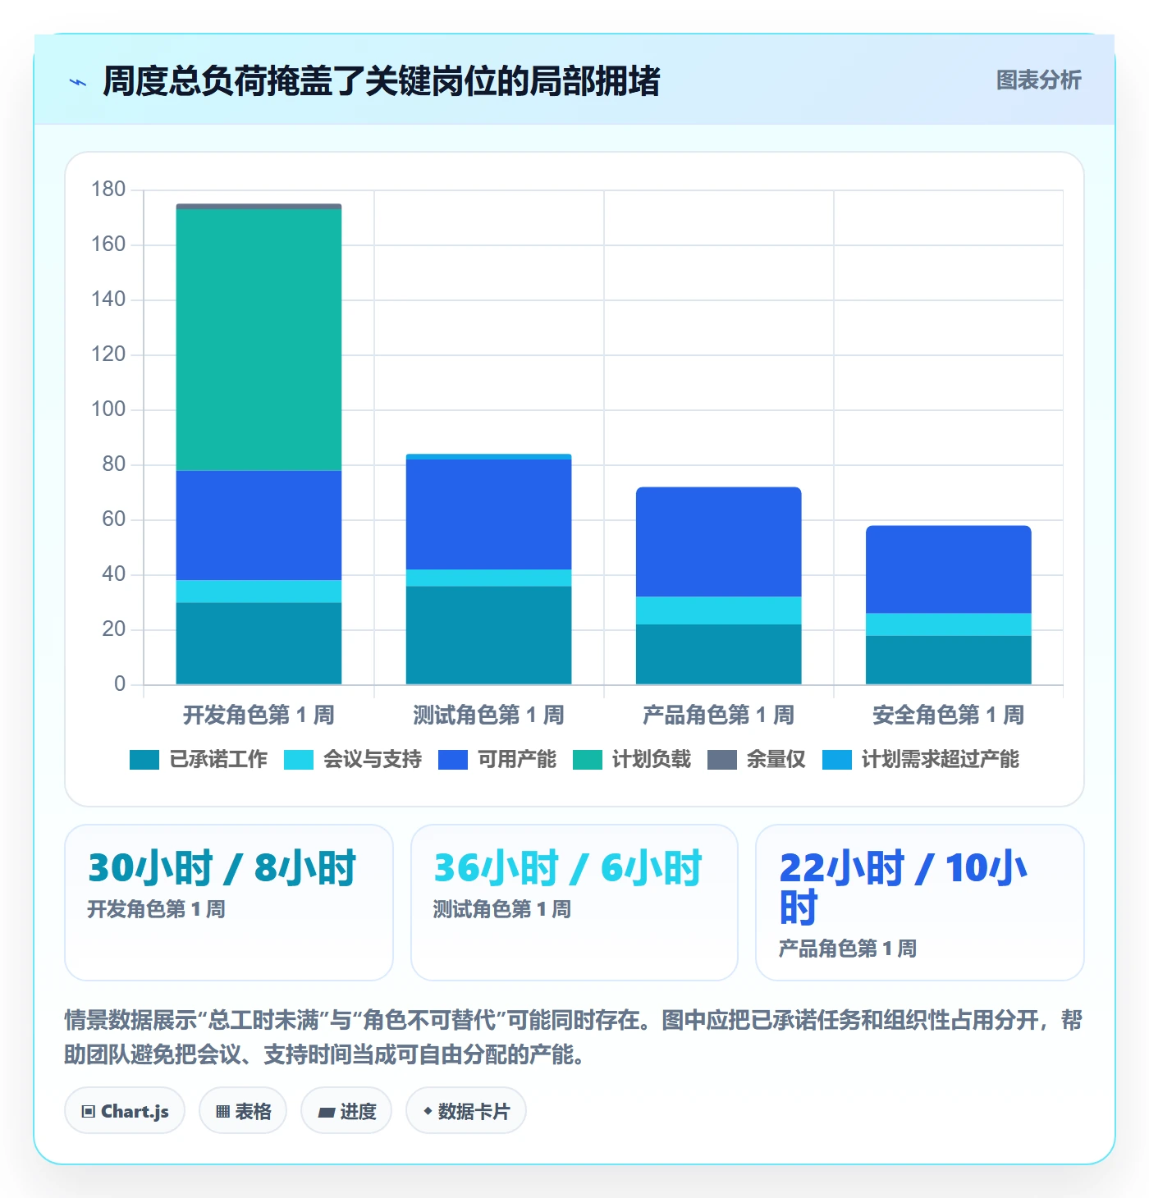Click the description paragraph starting with 情景数据展示
1149x1198 pixels.
(574, 1037)
